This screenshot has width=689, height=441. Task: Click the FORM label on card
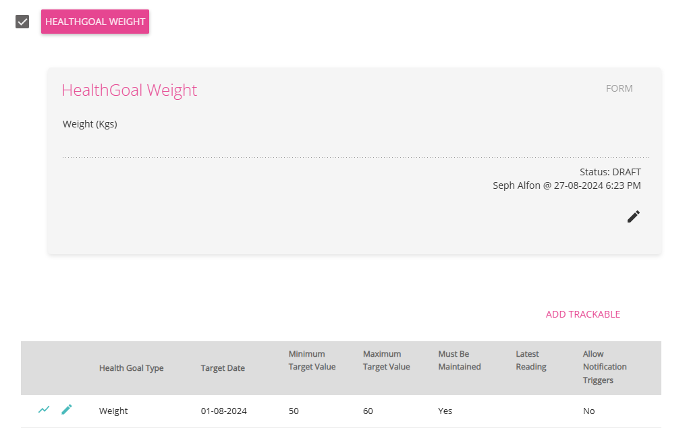coord(619,88)
